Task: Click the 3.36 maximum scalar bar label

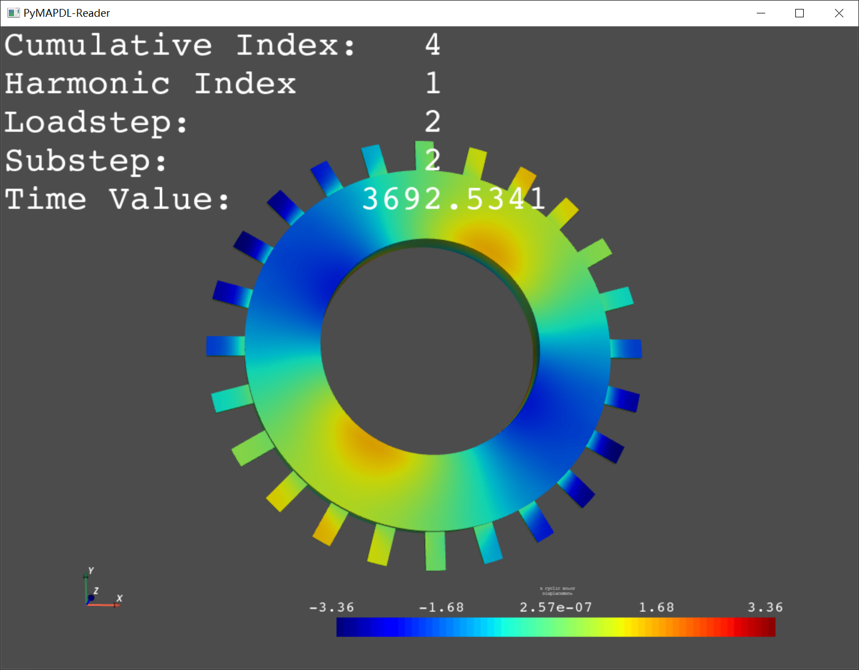Action: pos(765,607)
